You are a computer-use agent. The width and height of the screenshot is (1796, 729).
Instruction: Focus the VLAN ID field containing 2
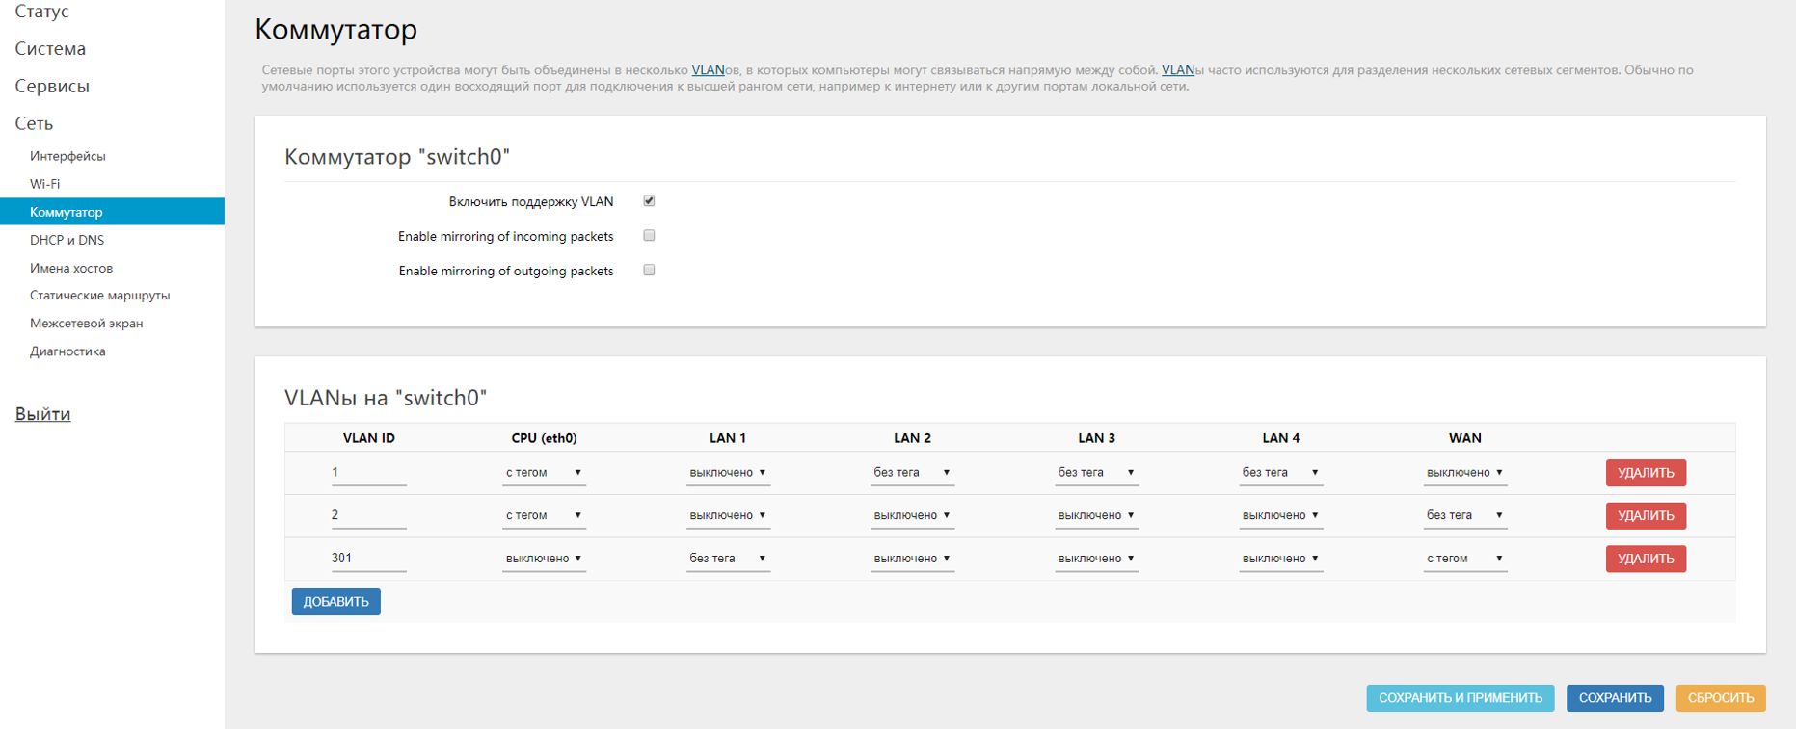368,516
